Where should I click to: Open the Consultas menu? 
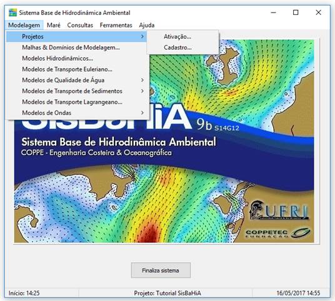[x=80, y=25]
